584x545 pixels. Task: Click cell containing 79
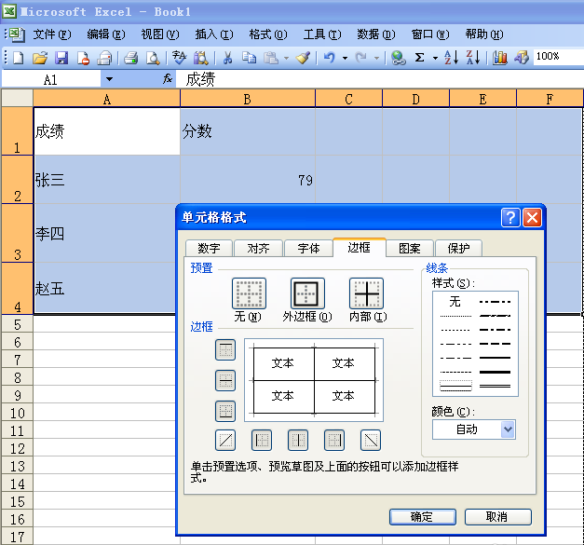click(x=248, y=180)
